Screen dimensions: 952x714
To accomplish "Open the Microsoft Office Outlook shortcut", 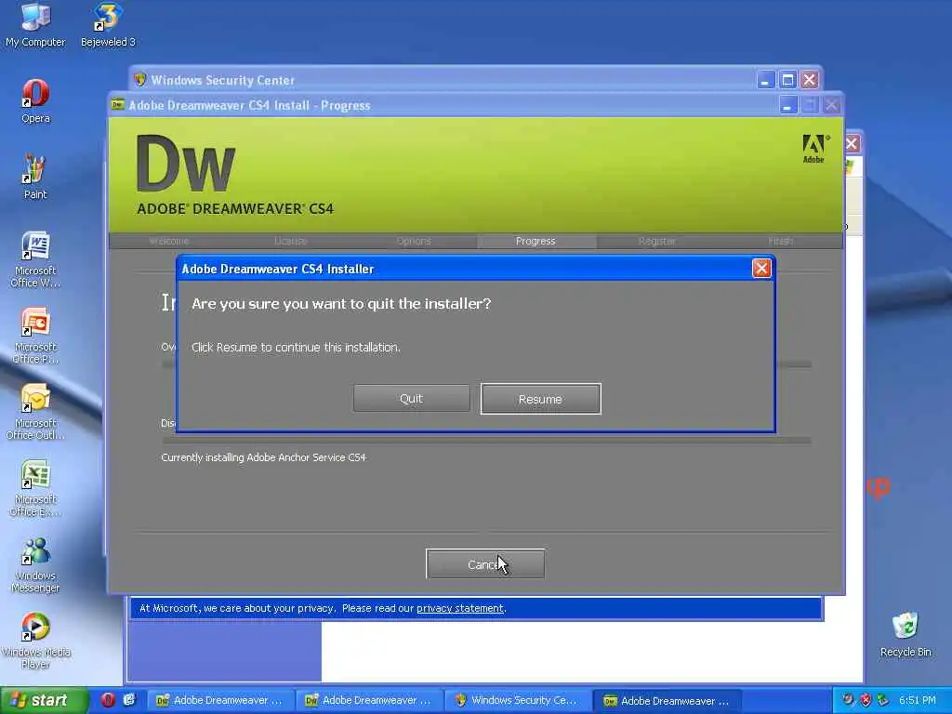I will tap(35, 412).
